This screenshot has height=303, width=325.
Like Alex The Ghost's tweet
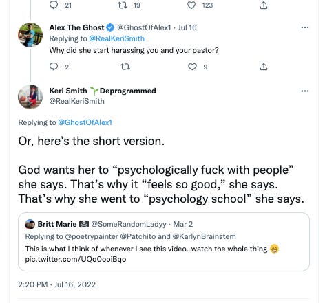[x=192, y=67]
